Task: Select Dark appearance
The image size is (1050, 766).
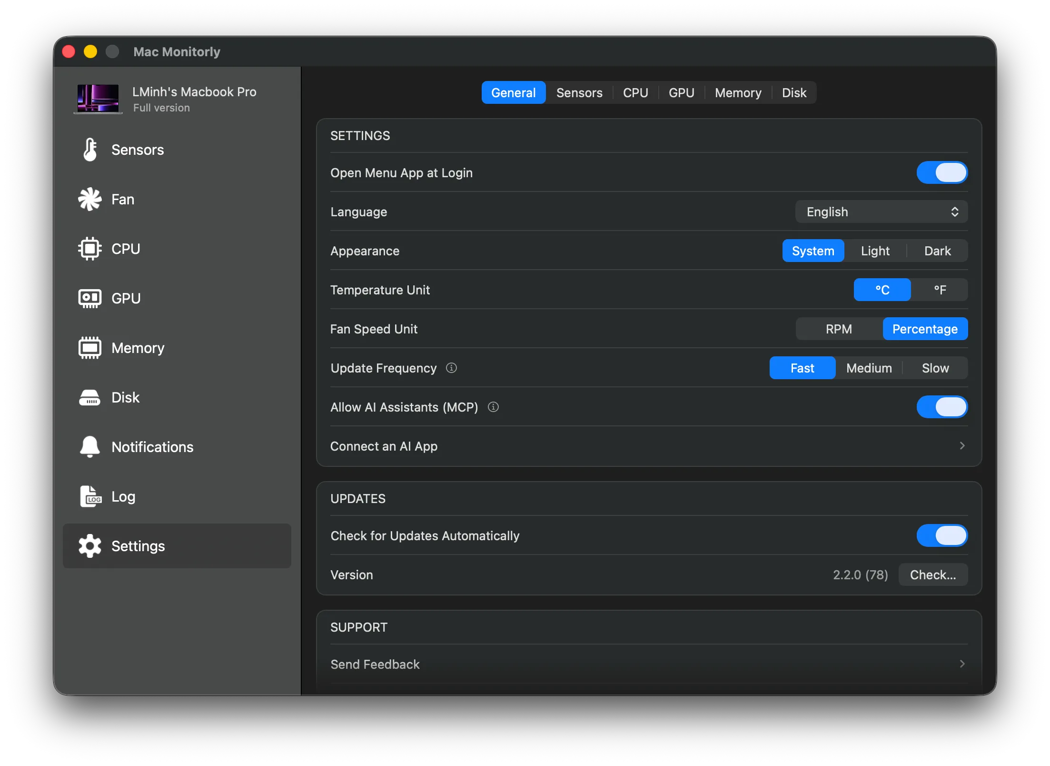Action: click(x=937, y=251)
